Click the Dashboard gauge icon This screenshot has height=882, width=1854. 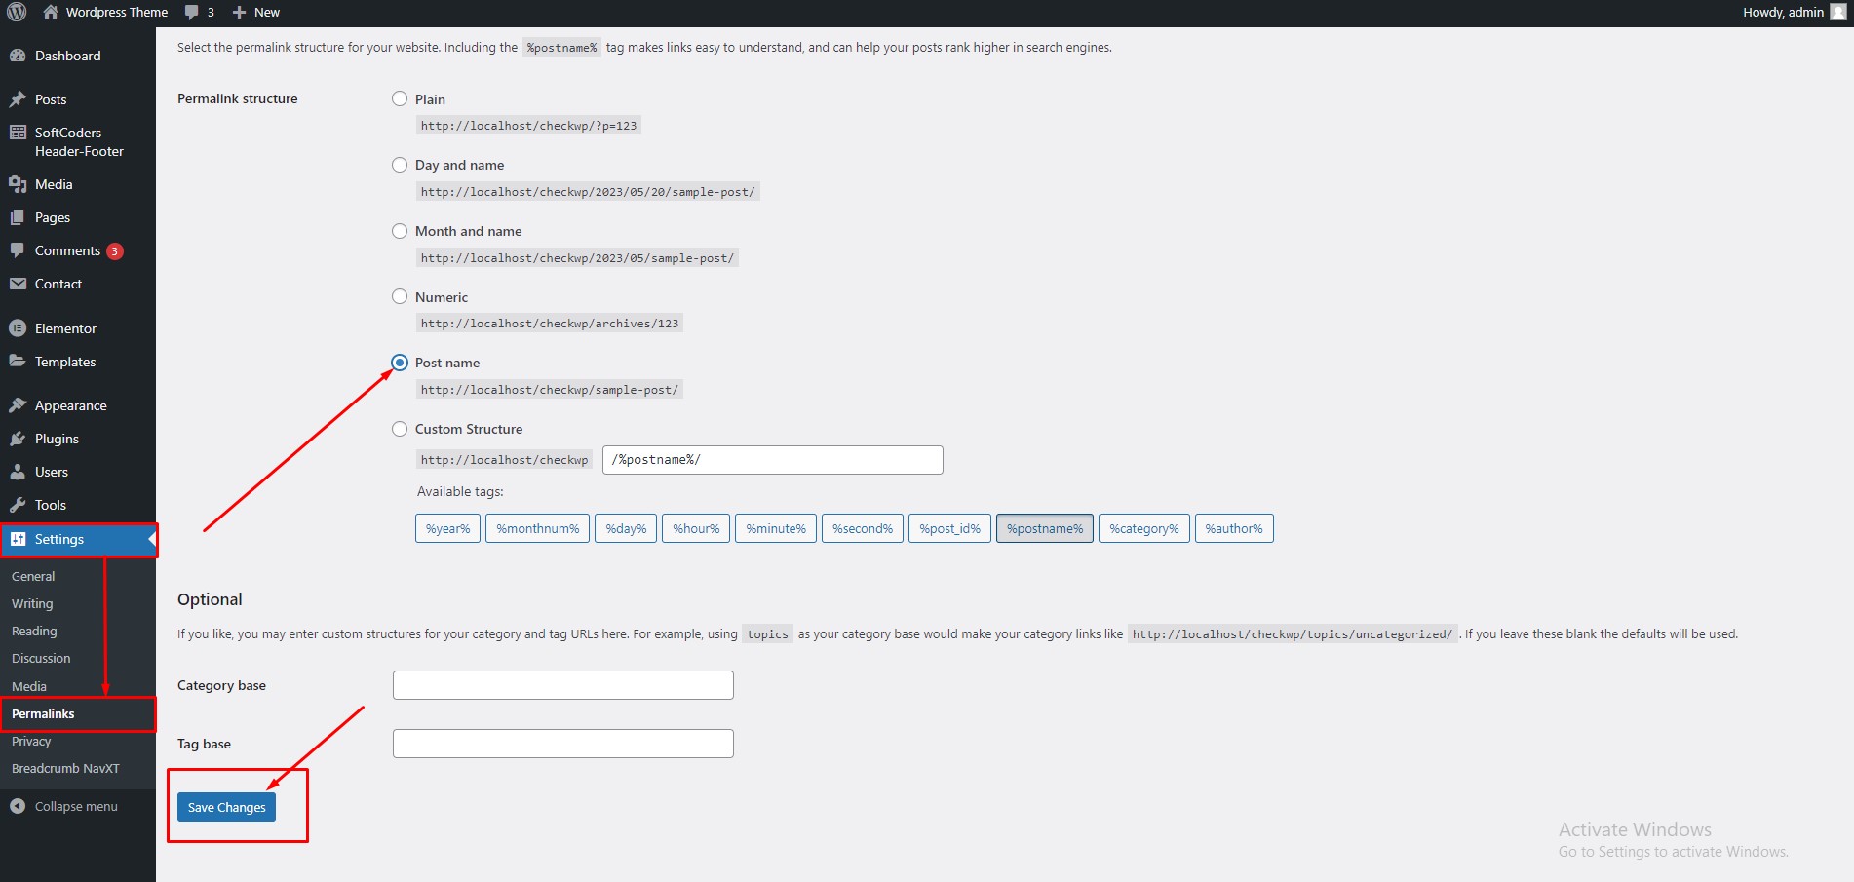point(18,56)
